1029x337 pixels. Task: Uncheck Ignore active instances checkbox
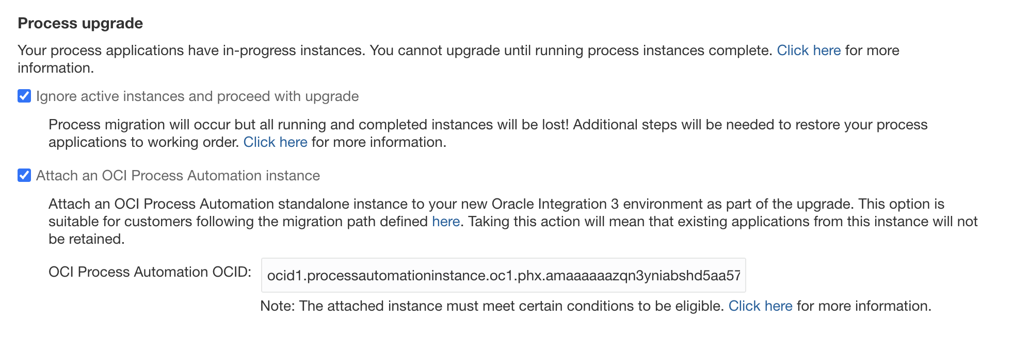tap(24, 96)
